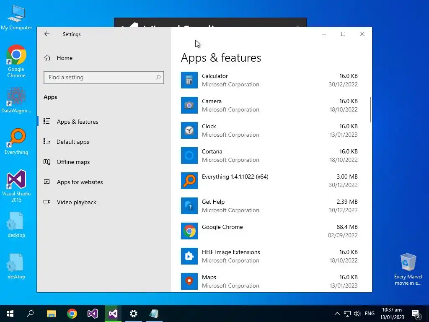The height and width of the screenshot is (322, 429).
Task: Open Settings gear in taskbar
Action: tap(134, 314)
